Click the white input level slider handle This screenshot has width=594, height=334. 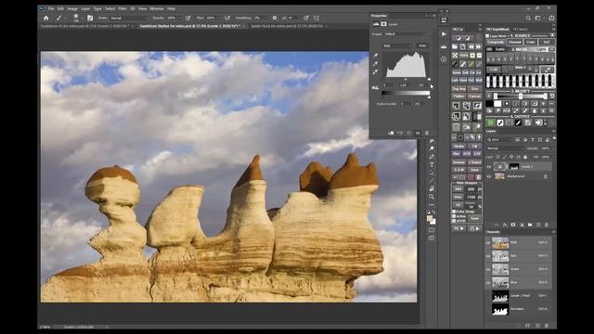429,80
